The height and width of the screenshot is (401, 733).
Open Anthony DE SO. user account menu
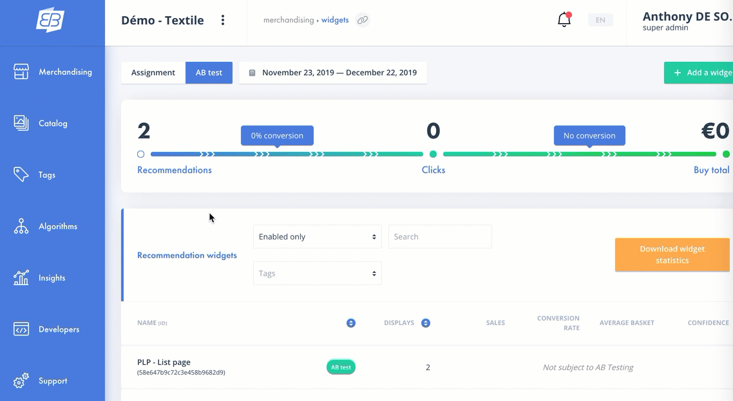tap(687, 21)
